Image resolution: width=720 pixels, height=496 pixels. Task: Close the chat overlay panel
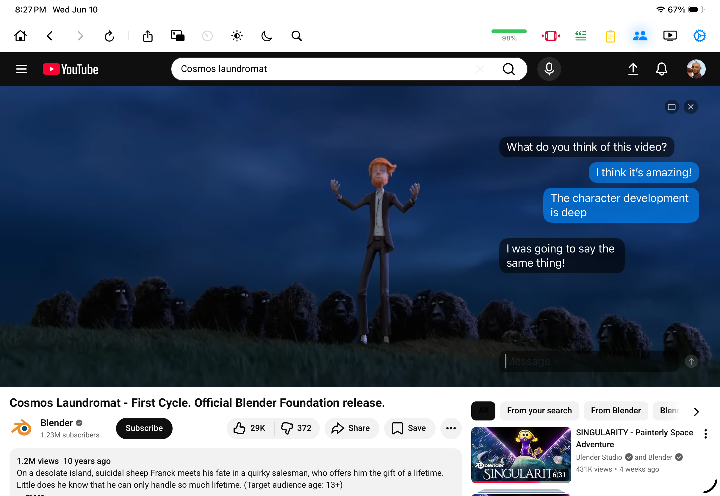691,107
